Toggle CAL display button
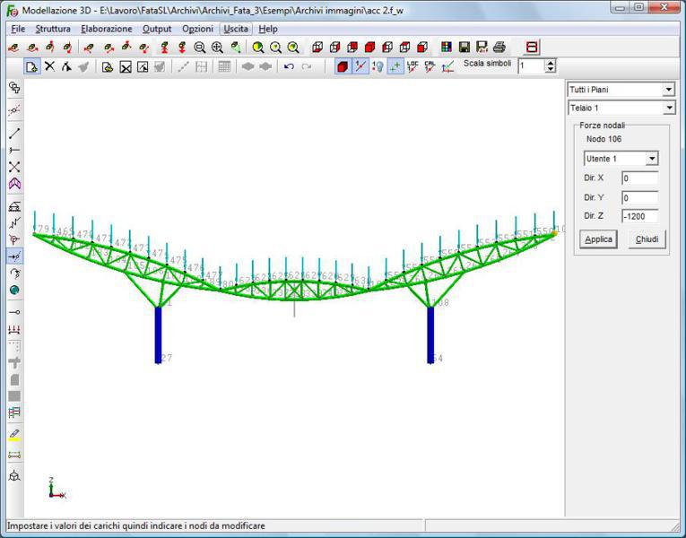This screenshot has height=538, width=686. (430, 66)
